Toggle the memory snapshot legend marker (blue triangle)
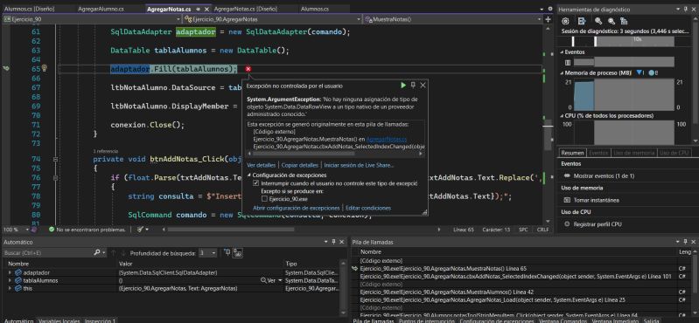This screenshot has width=699, height=323. [640, 72]
